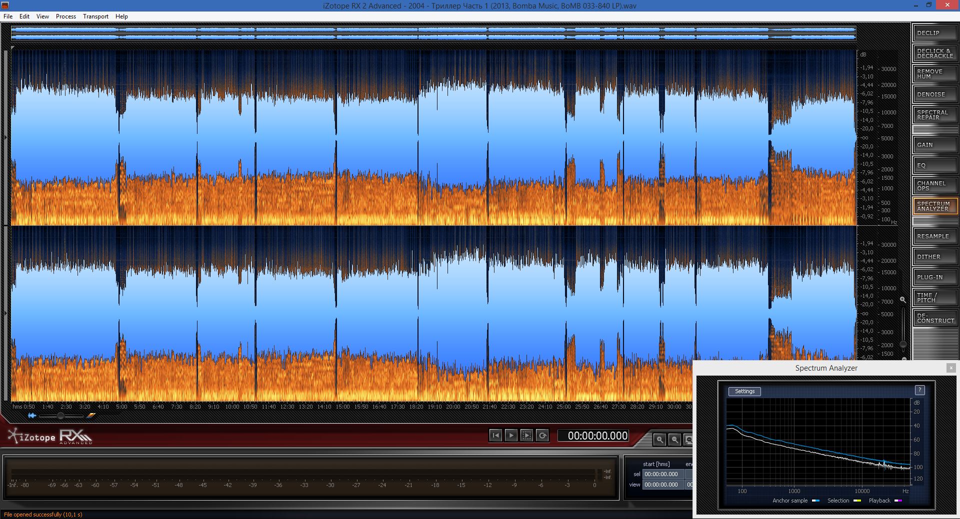This screenshot has height=519, width=960.
Task: Open the Resample module
Action: tap(934, 236)
